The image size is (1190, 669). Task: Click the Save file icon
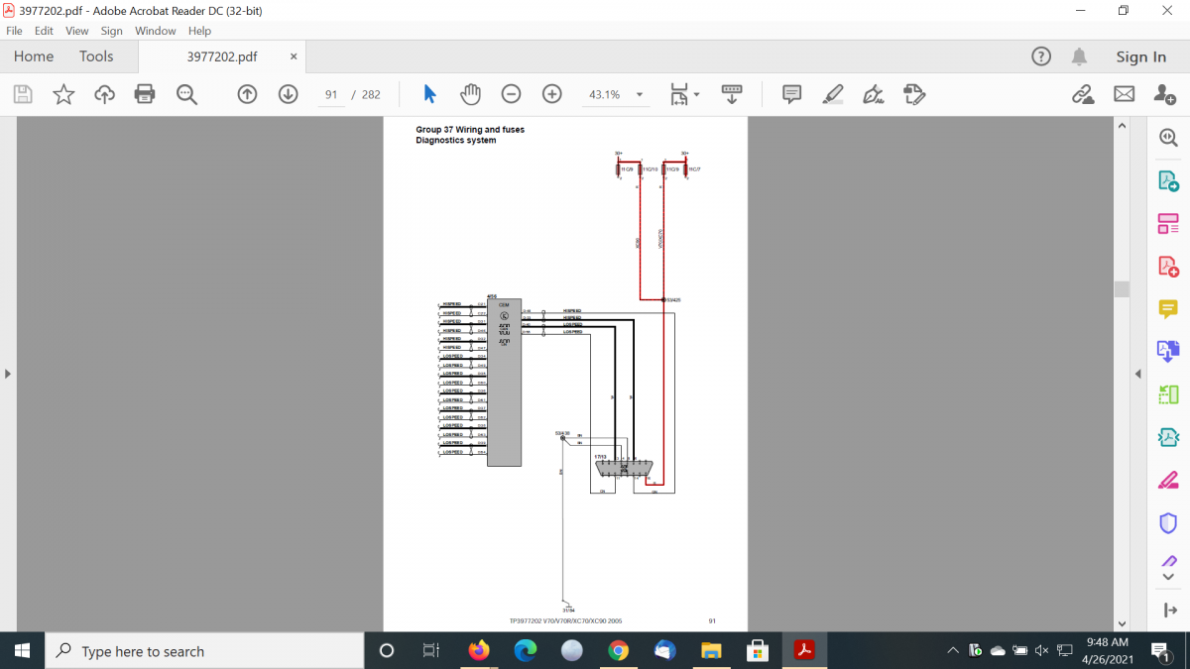23,94
